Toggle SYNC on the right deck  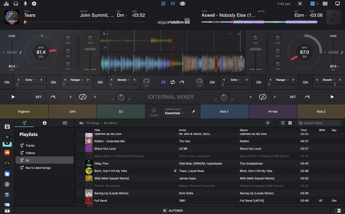[x=333, y=36]
